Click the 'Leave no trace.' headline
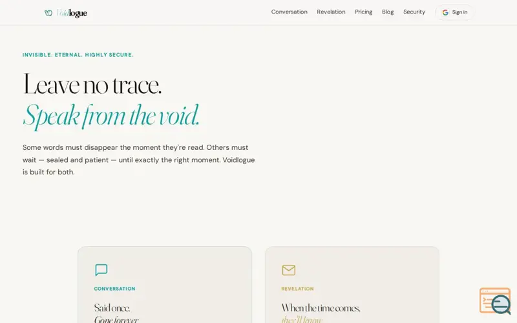 click(92, 85)
